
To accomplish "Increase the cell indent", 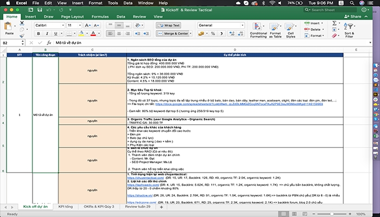I will pyautogui.click(x=146, y=34).
